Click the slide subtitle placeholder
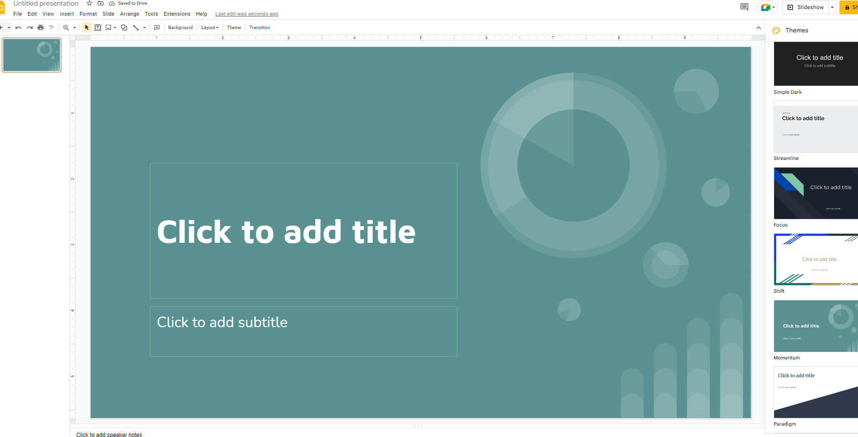Image resolution: width=858 pixels, height=437 pixels. pyautogui.click(x=304, y=331)
